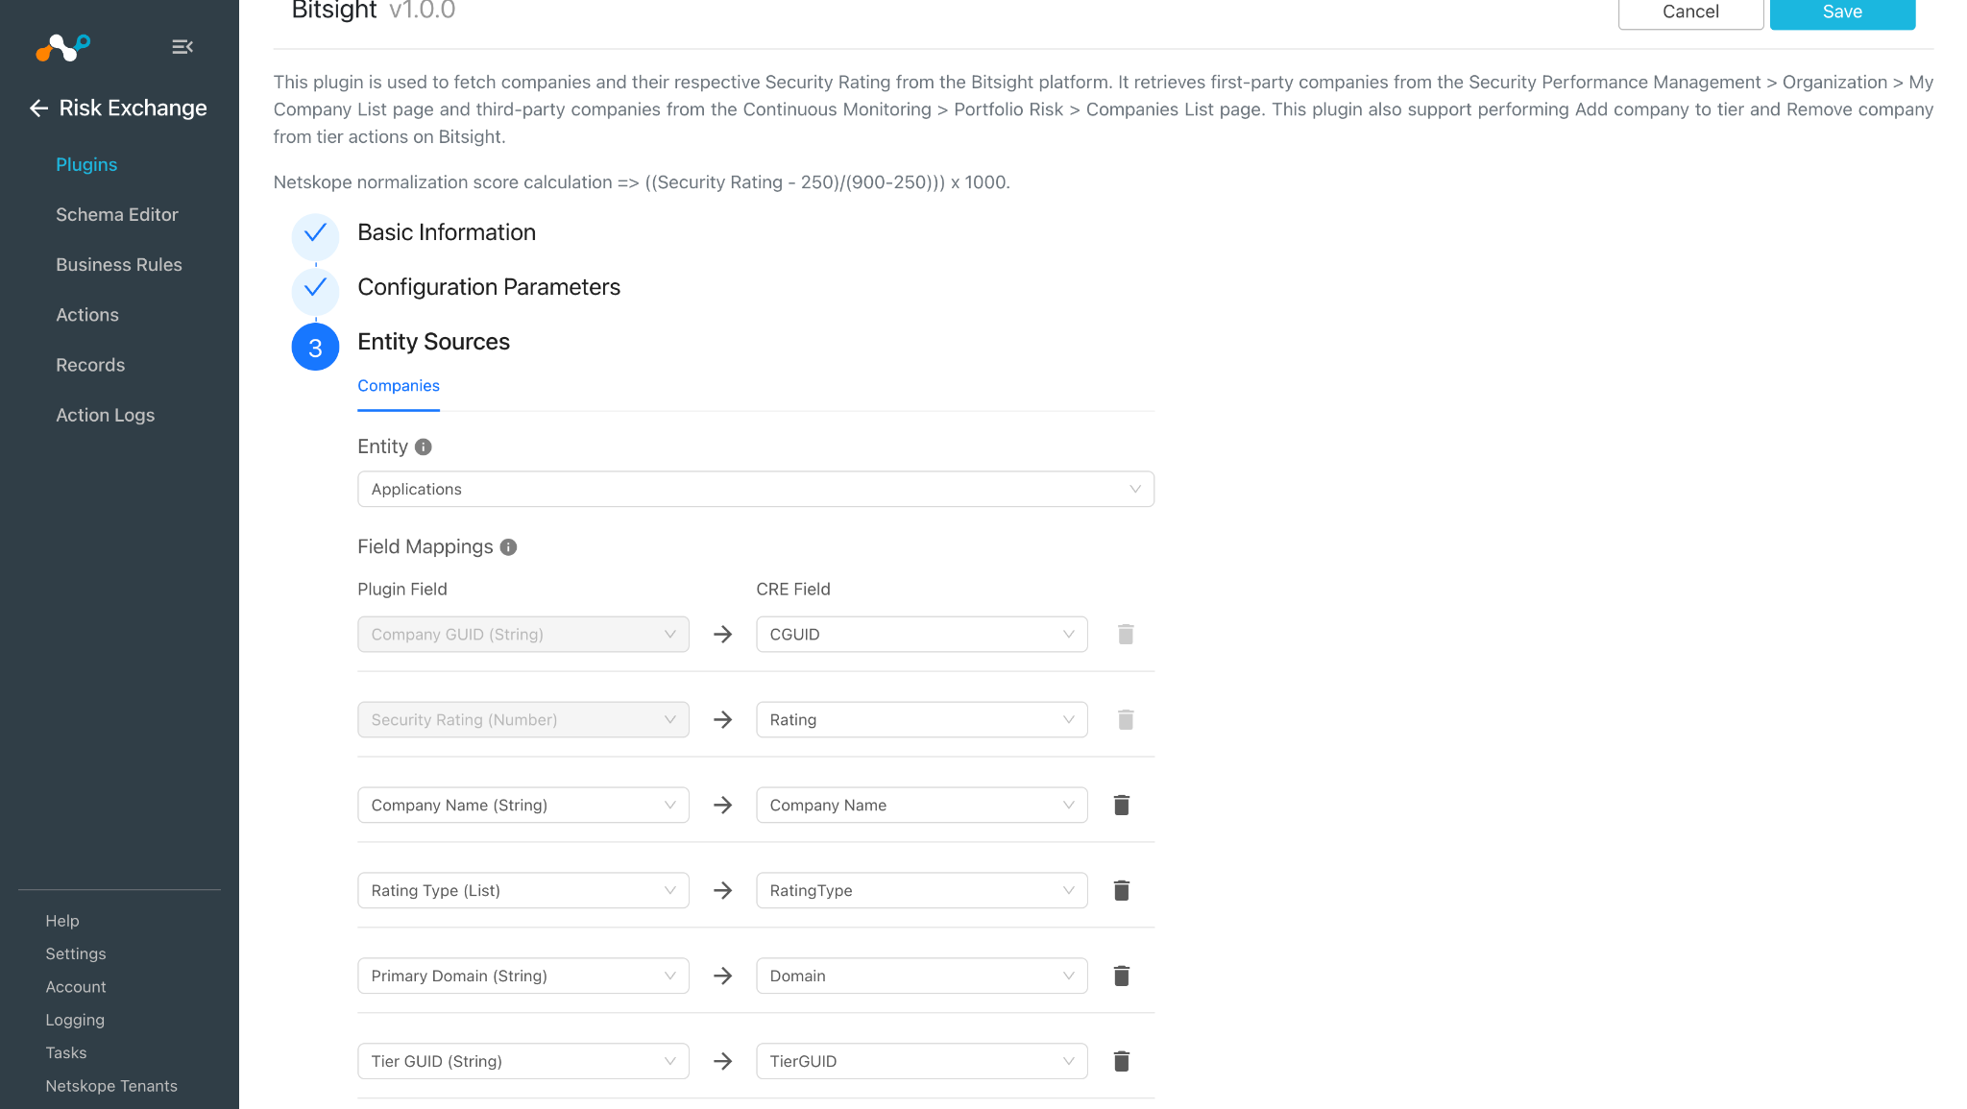Open the Rating Type (List) dropdown
Image resolution: width=1967 pixels, height=1109 pixels.
point(523,891)
